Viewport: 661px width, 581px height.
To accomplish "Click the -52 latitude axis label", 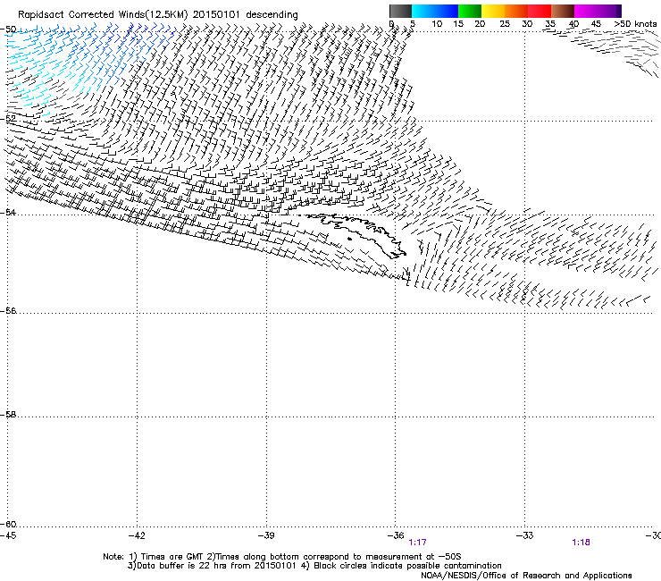I will 8,119.
